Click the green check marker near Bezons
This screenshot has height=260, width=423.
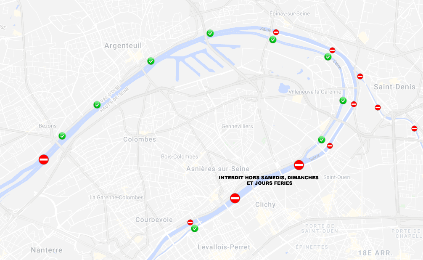(62, 136)
